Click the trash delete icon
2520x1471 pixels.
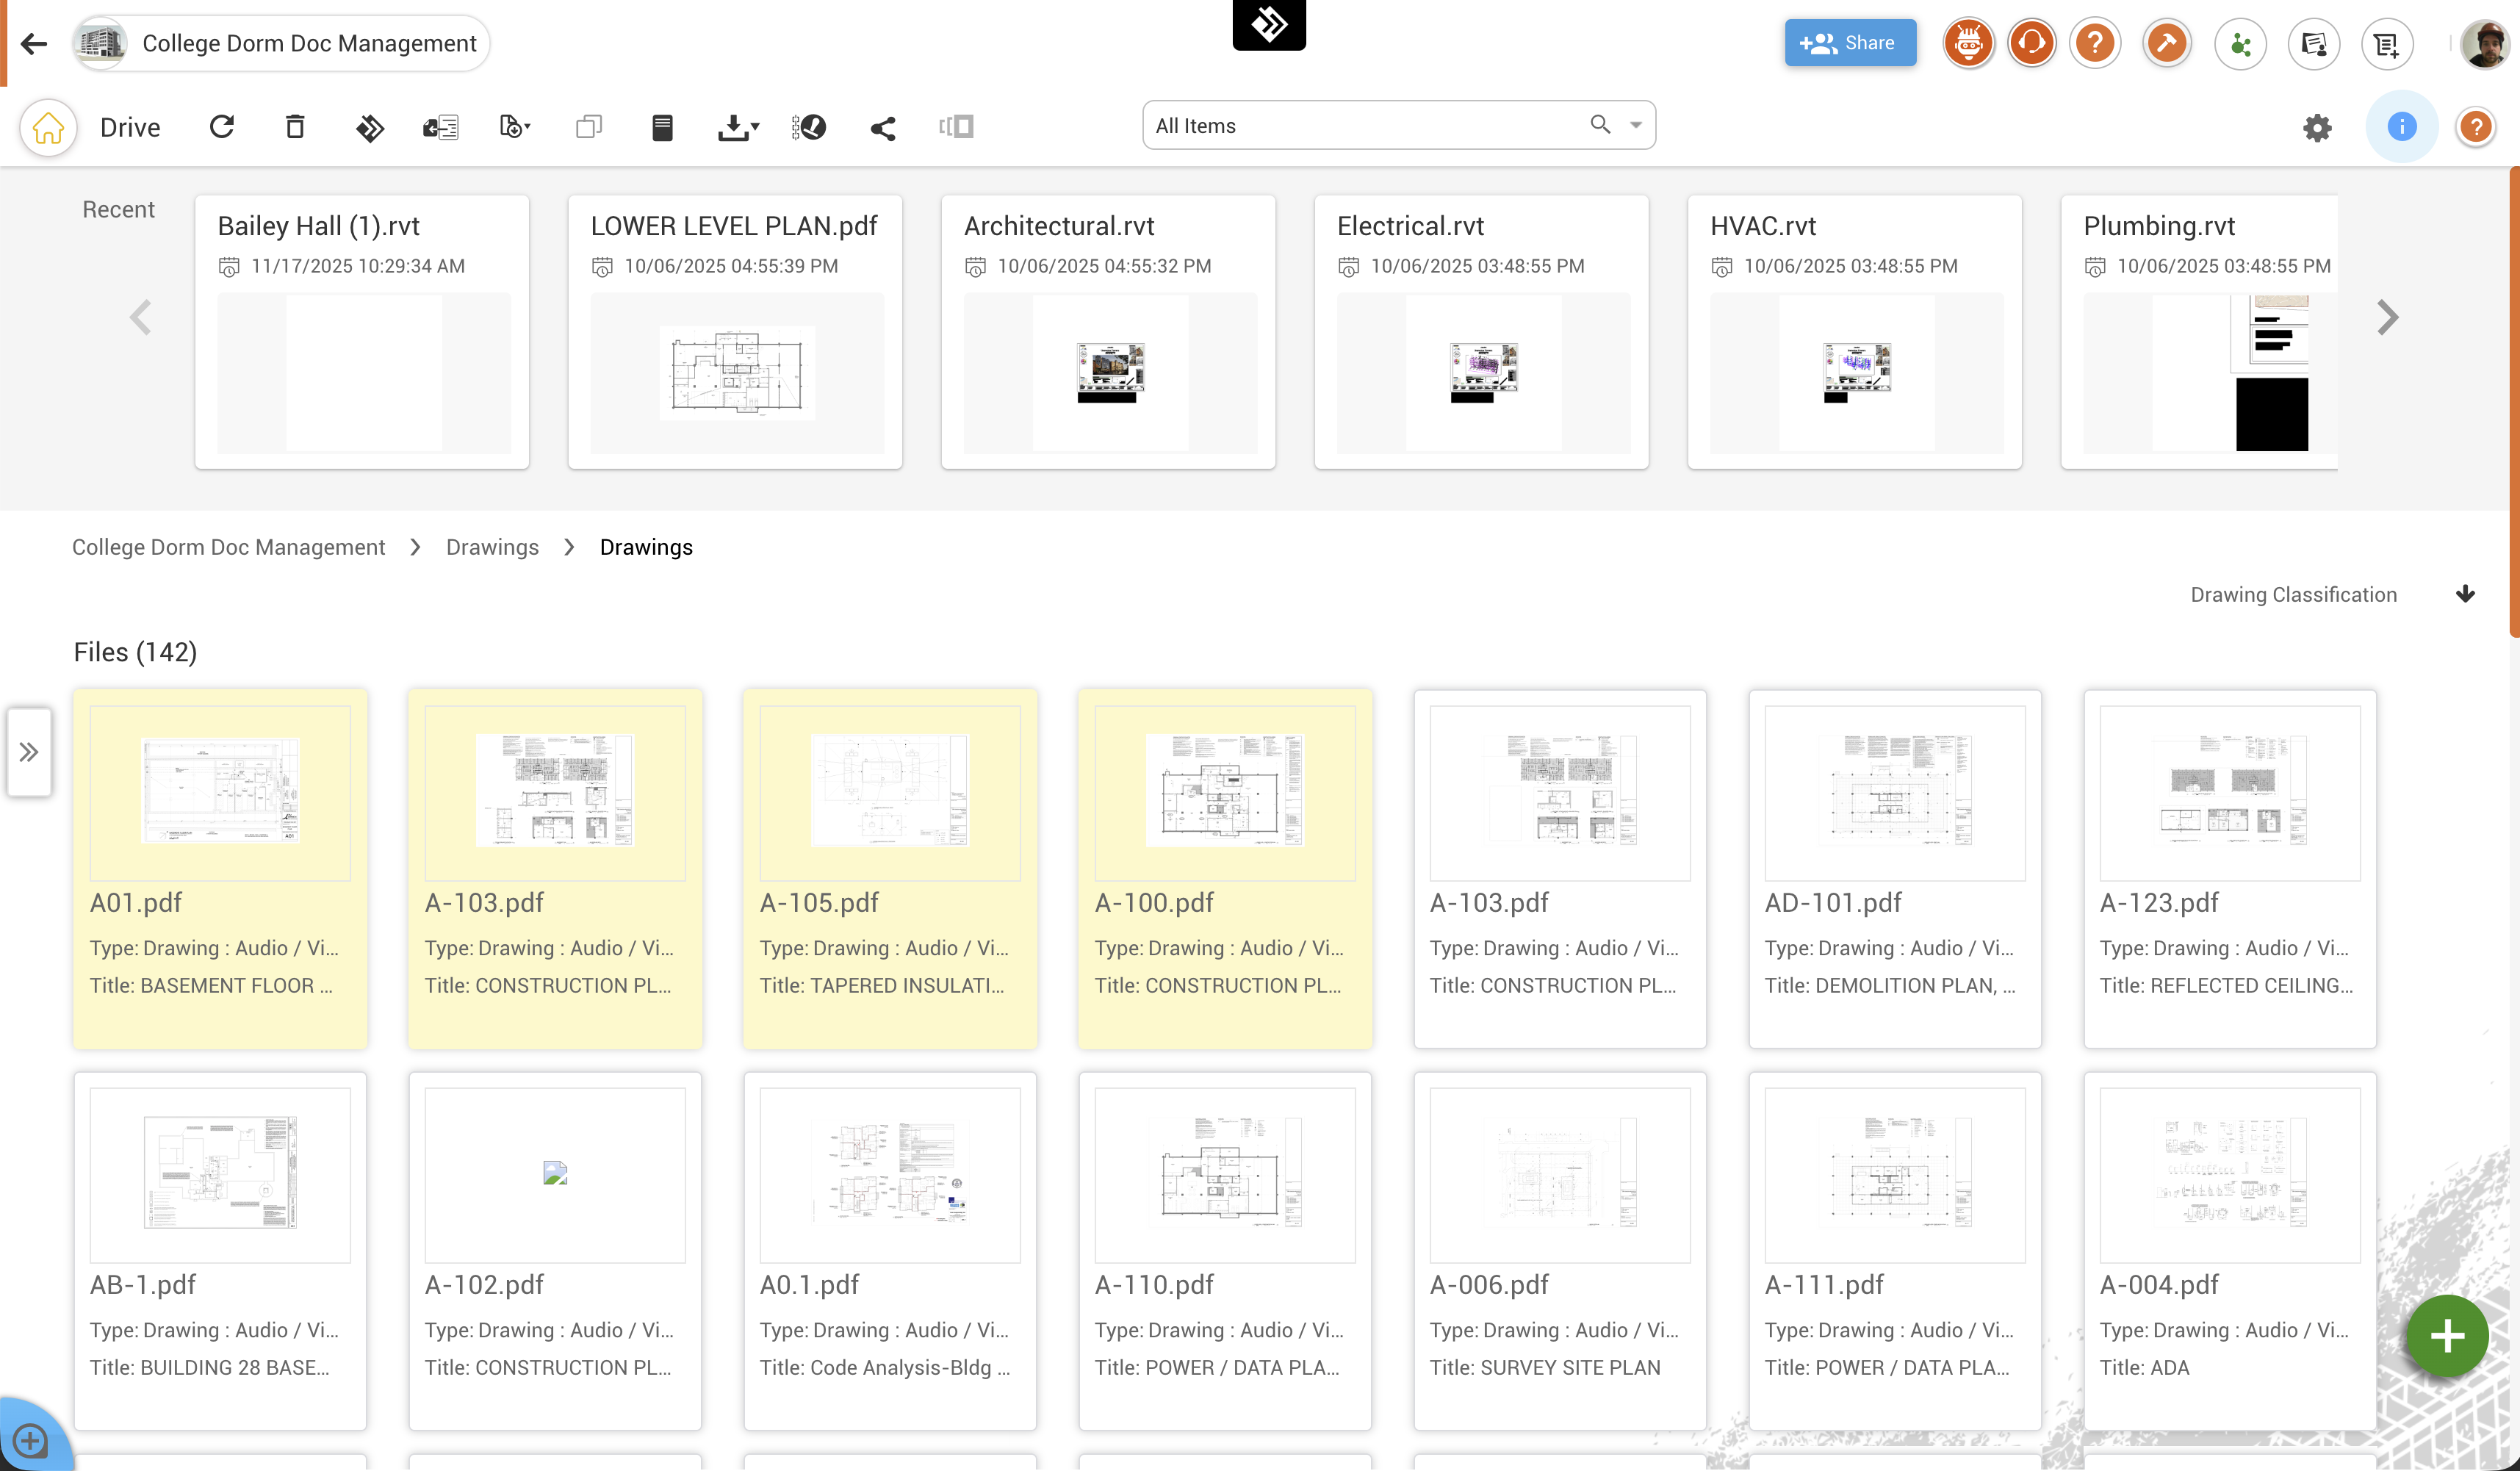(295, 127)
